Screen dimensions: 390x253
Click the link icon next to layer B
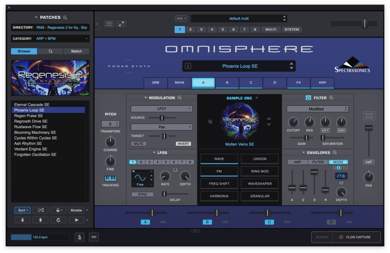click(225, 222)
